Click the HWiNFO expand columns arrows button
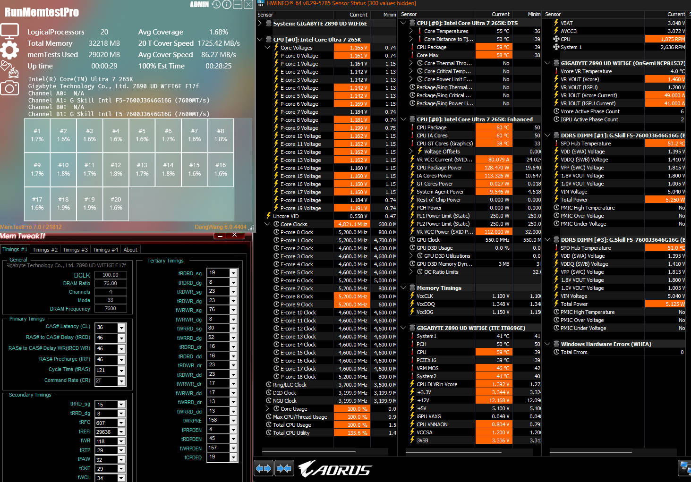Viewport: 691px width, 482px height. click(264, 469)
